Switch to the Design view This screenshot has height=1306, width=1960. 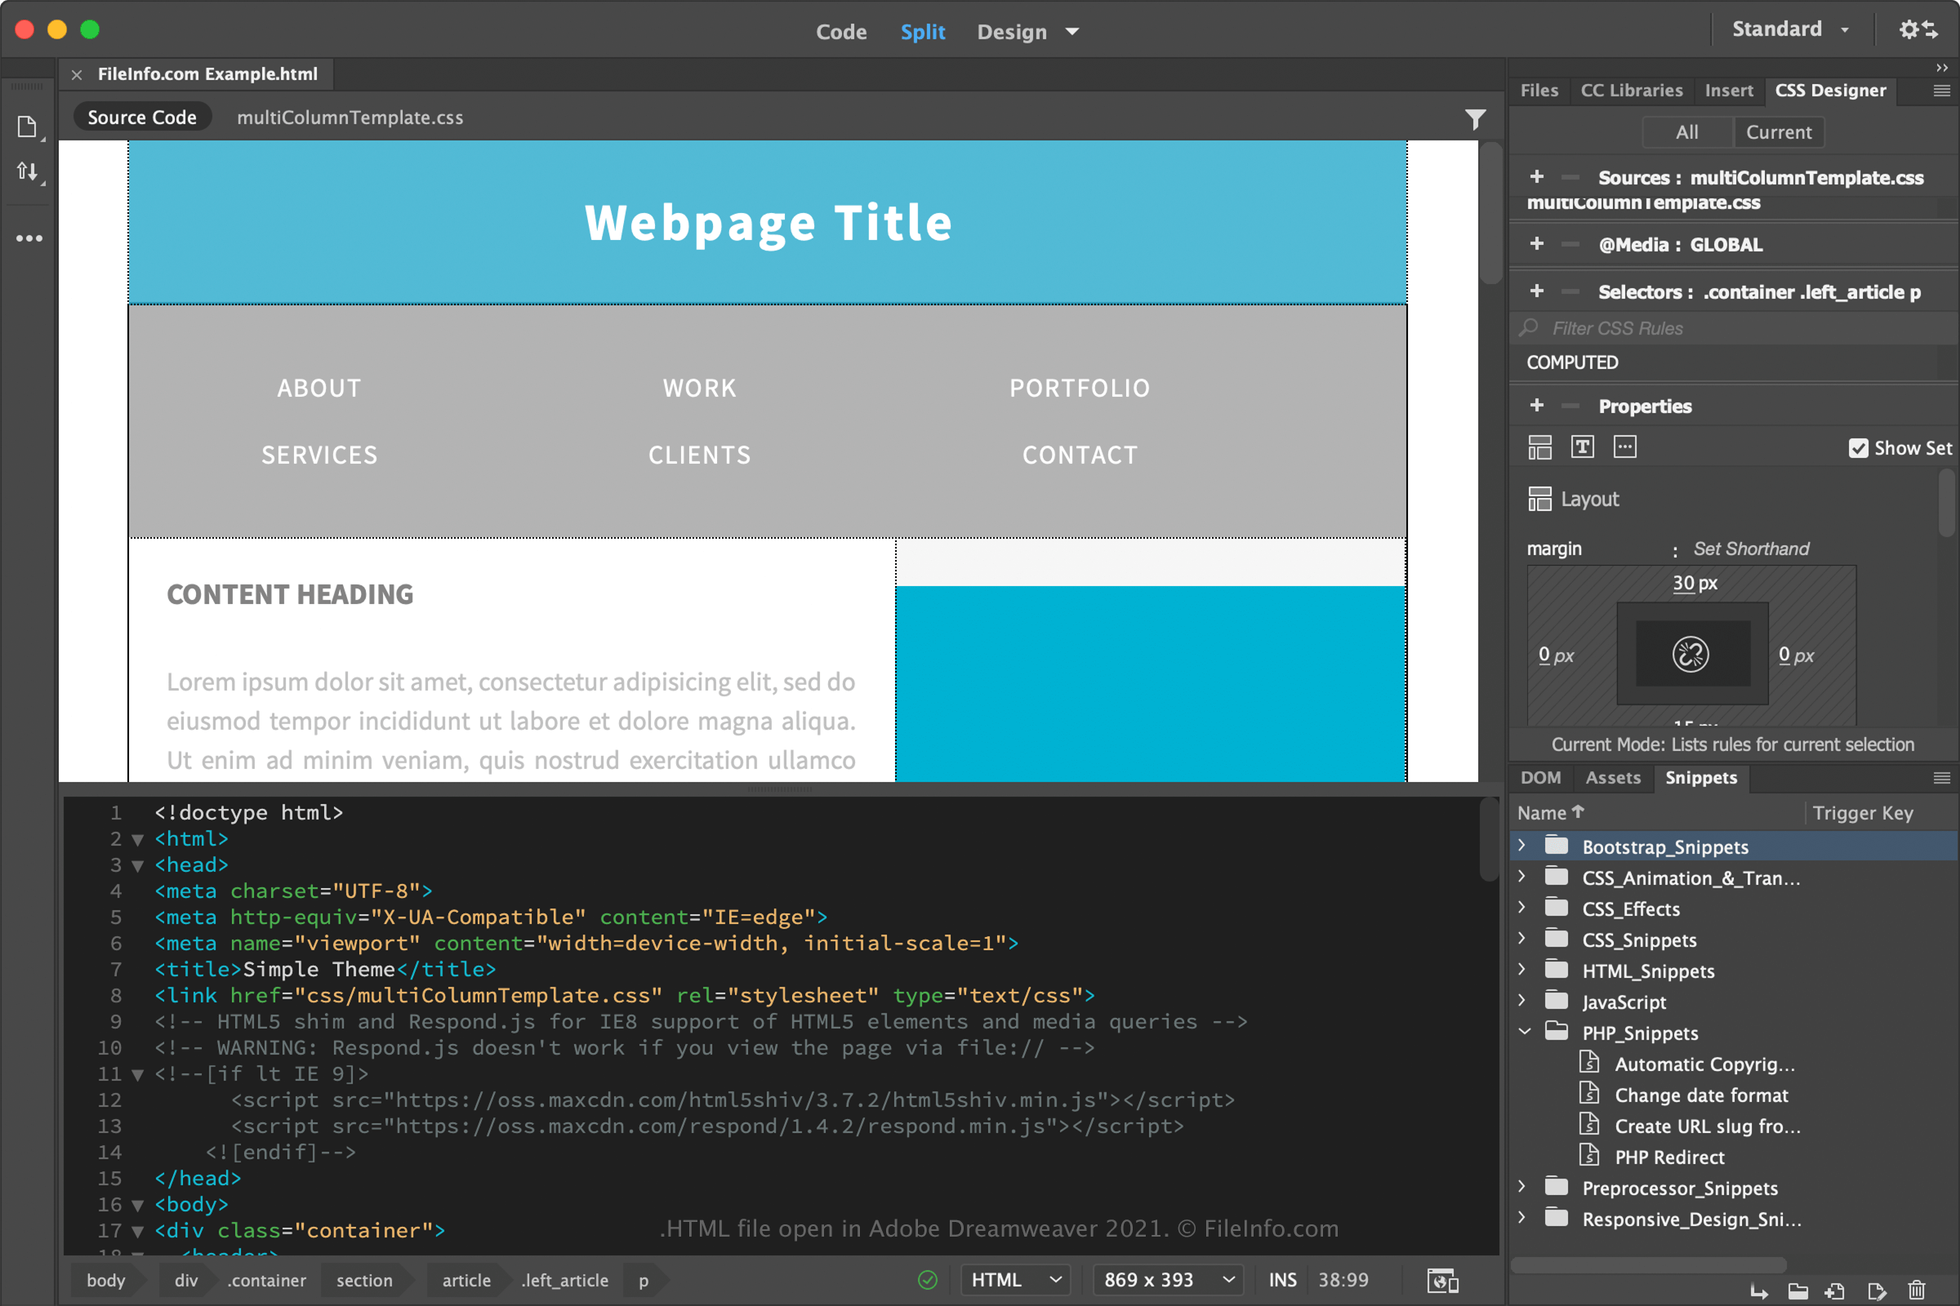(1011, 31)
